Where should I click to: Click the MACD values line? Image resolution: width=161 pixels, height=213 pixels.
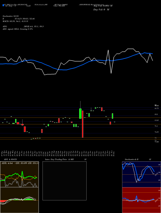pyautogui.click(x=15, y=21)
